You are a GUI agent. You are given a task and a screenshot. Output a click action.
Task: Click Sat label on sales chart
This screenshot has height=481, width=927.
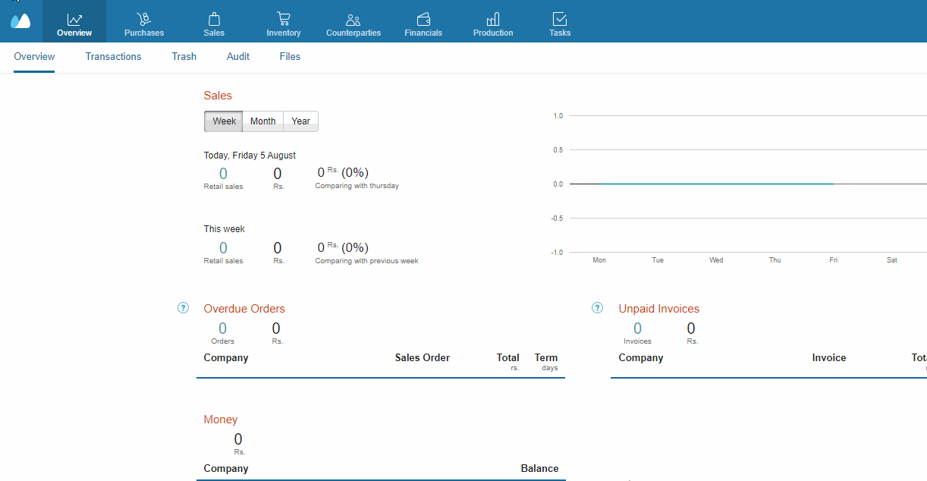[x=892, y=260]
